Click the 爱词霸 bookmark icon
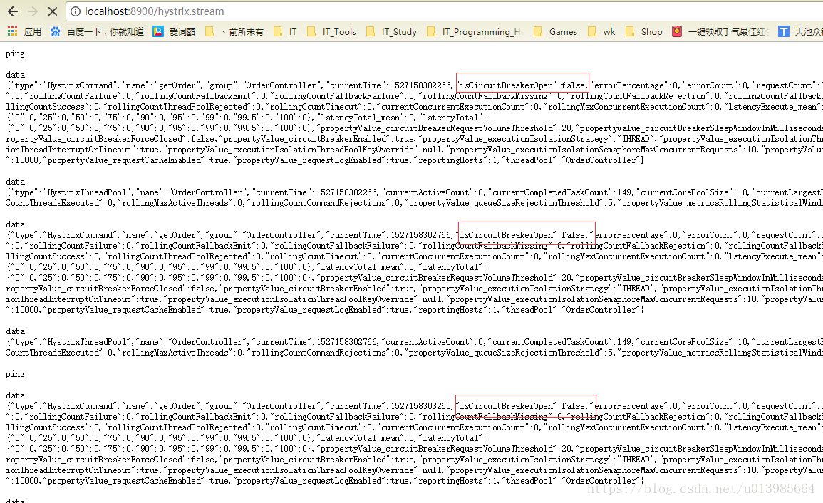The width and height of the screenshot is (823, 503). pyautogui.click(x=158, y=31)
